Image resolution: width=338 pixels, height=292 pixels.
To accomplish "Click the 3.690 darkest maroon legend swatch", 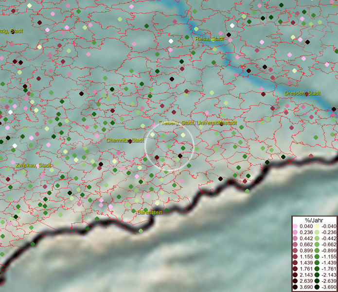I will point(295,287).
